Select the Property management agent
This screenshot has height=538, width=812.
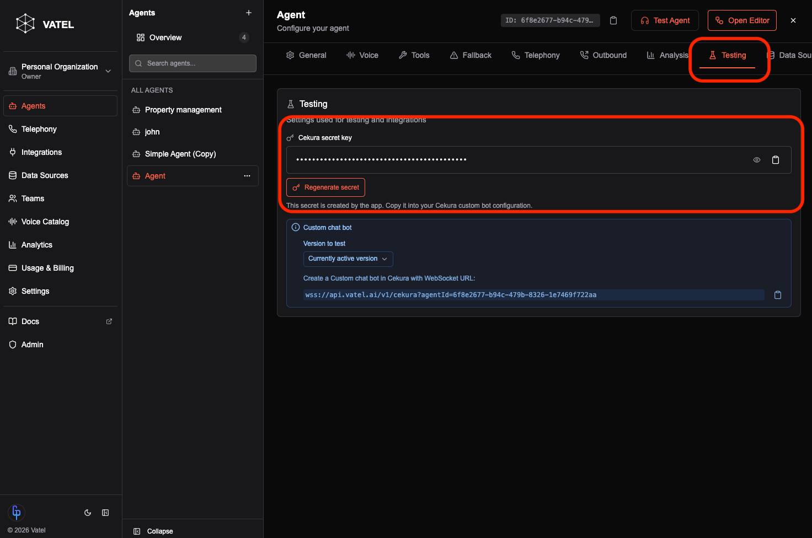pos(193,110)
